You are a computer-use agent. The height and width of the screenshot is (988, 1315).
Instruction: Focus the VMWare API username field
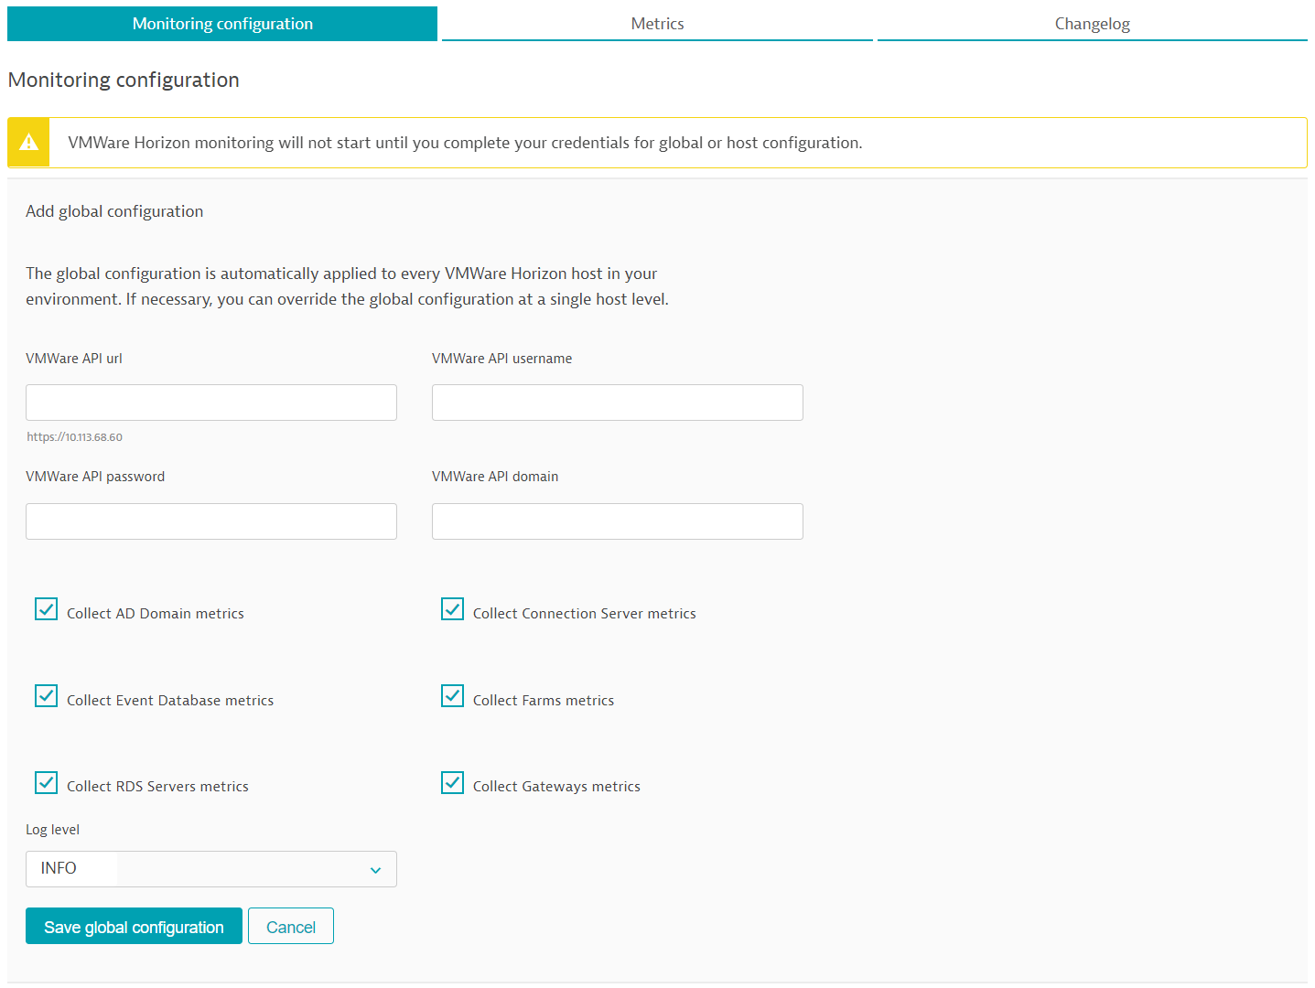(x=618, y=403)
